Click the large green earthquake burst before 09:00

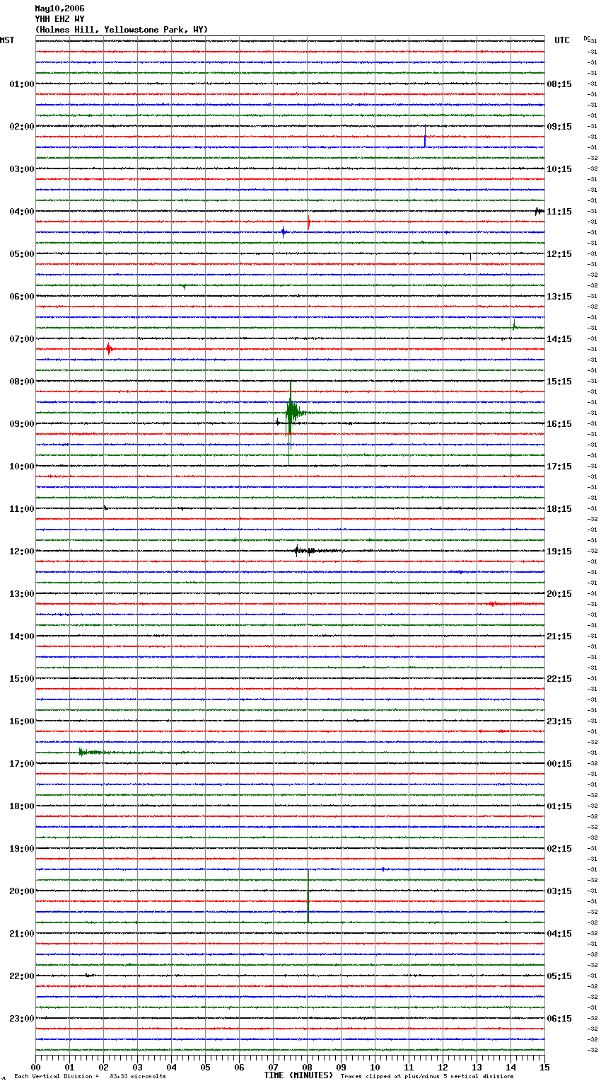click(291, 414)
